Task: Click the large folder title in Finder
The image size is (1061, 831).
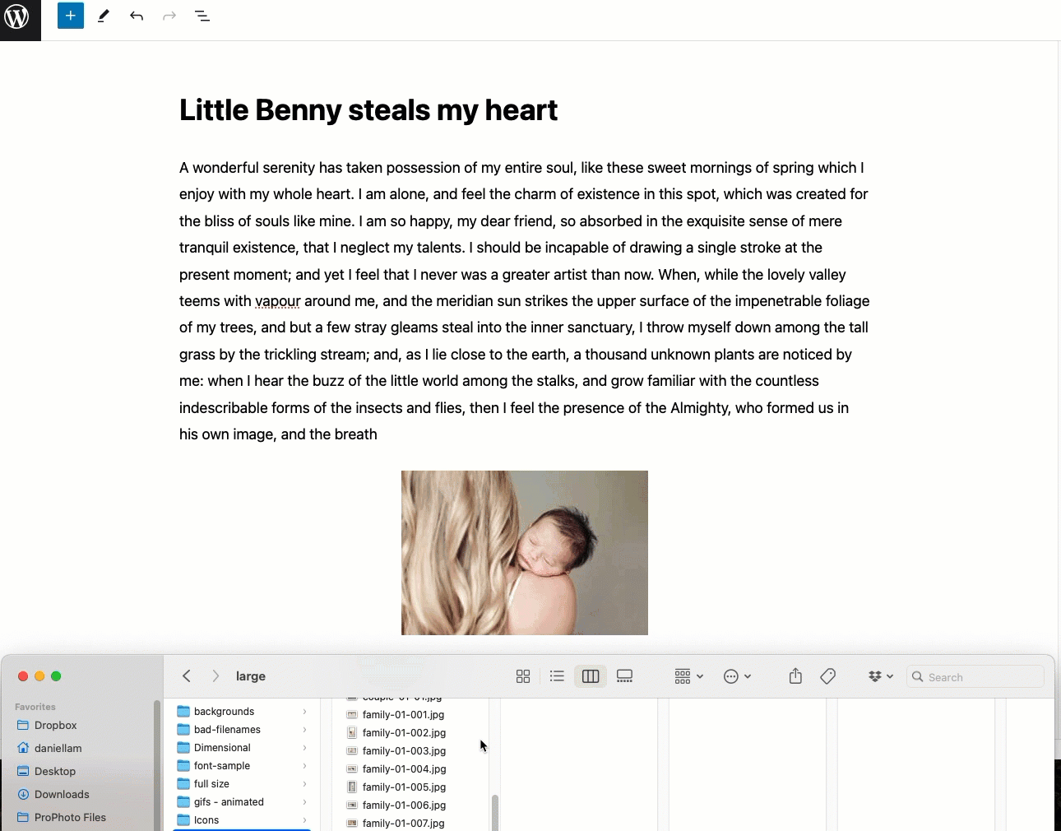Action: pyautogui.click(x=251, y=676)
